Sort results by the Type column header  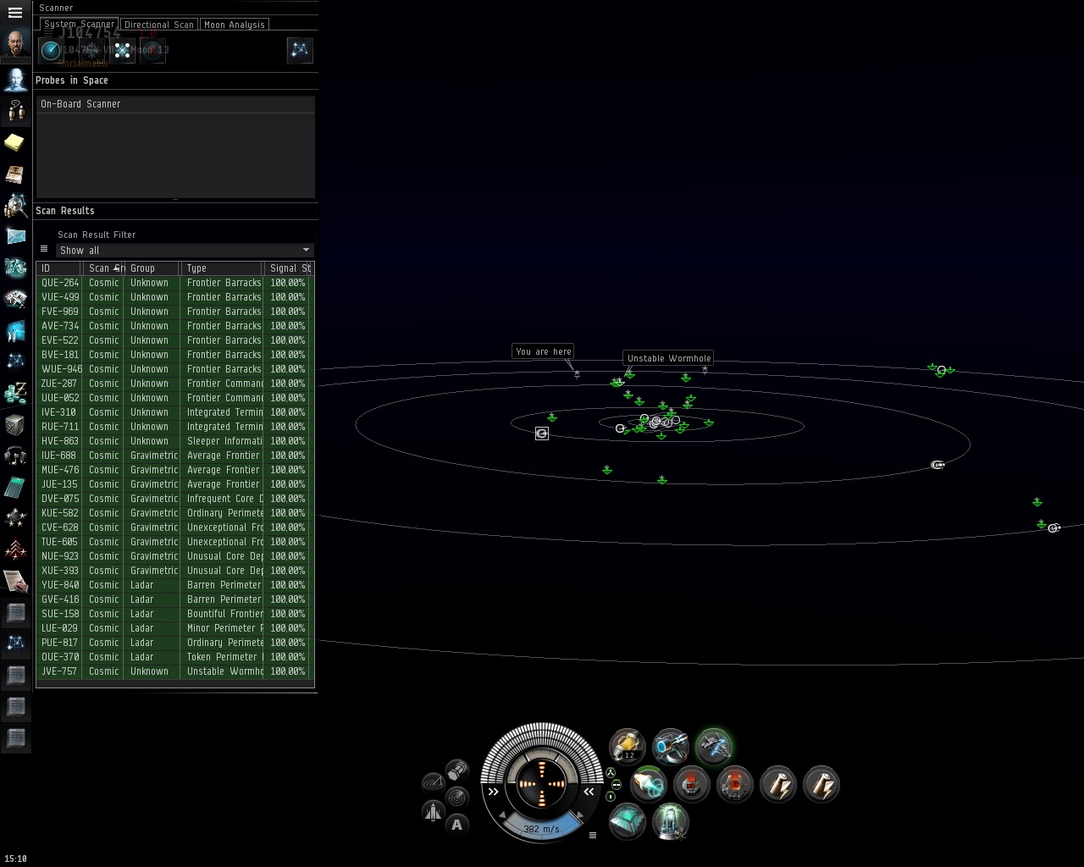(223, 268)
